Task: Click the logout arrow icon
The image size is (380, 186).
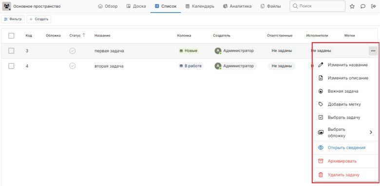Action: pyautogui.click(x=374, y=6)
